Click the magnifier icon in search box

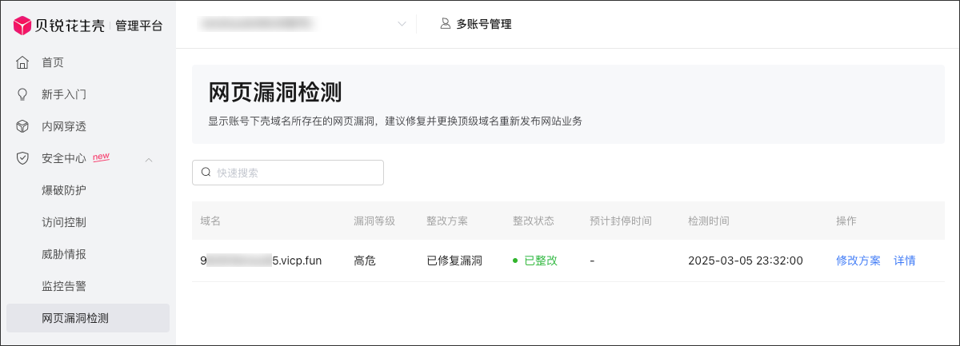[206, 173]
